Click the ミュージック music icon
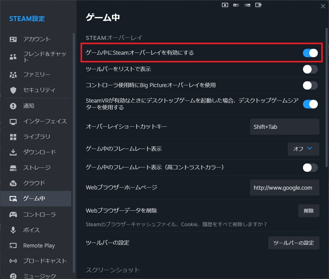329x279 pixels. pos(13,276)
